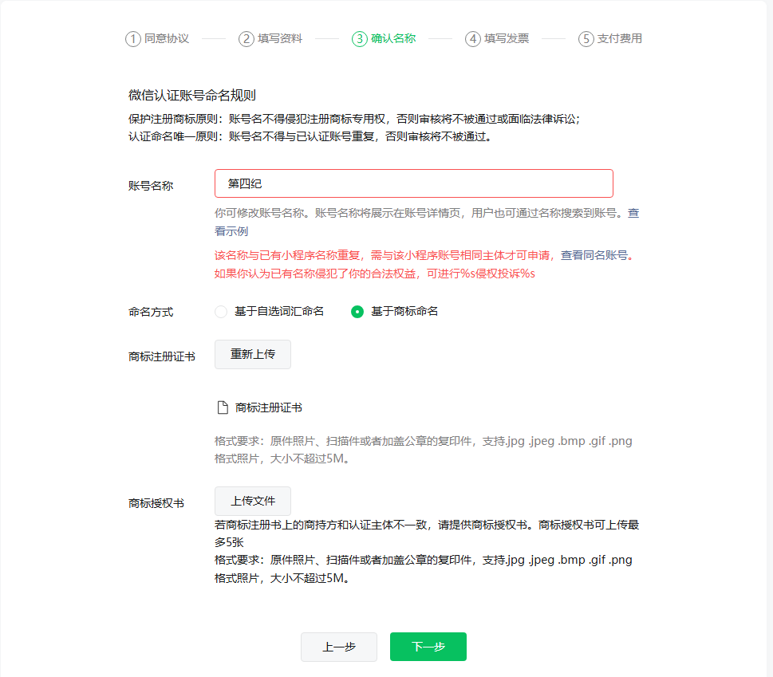Click 填写发票 step label
Viewport: 773px width, 677px height.
tap(507, 38)
